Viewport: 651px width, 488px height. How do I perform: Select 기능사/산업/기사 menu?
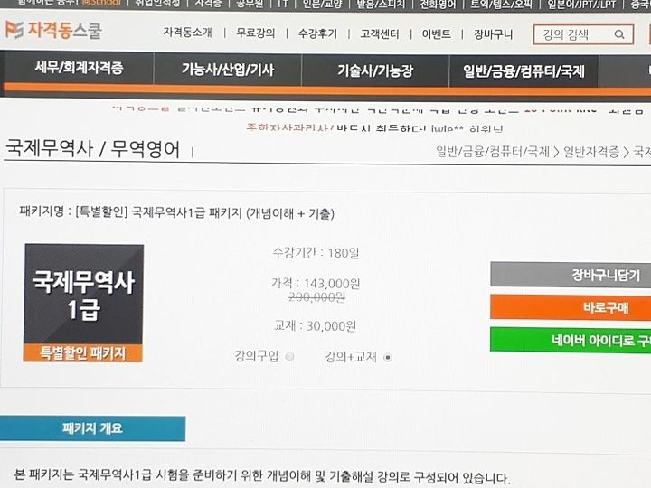tap(228, 69)
